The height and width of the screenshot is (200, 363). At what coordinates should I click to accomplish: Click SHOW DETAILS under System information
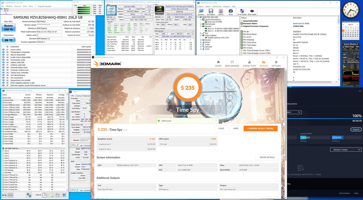tap(267, 157)
